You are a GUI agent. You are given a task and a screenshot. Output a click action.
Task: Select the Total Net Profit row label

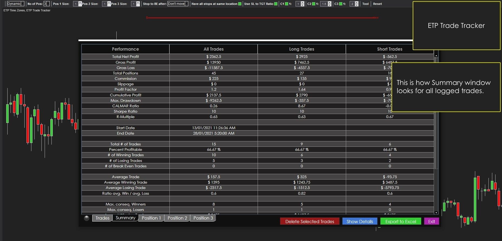click(x=125, y=57)
